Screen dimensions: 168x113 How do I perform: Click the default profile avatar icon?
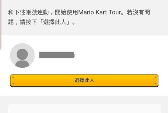pyautogui.click(x=22, y=55)
